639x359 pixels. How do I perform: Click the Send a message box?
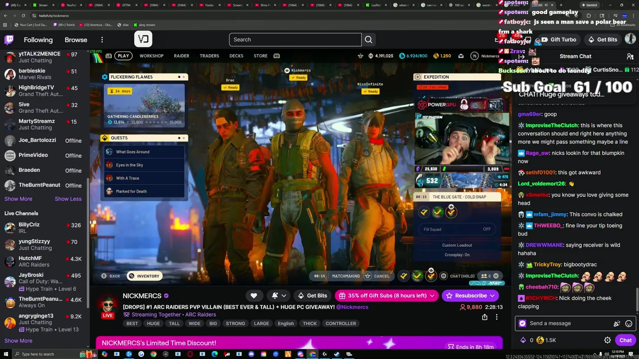569,323
